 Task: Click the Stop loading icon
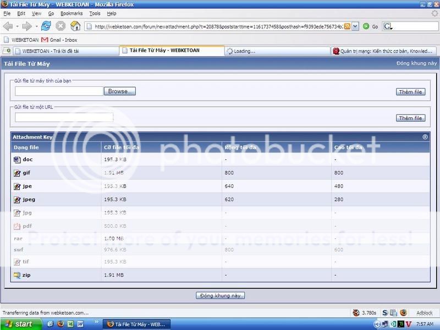(x=61, y=26)
